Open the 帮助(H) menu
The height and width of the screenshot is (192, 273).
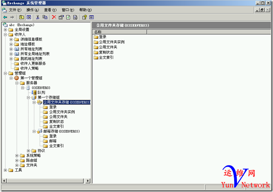coord(86,10)
